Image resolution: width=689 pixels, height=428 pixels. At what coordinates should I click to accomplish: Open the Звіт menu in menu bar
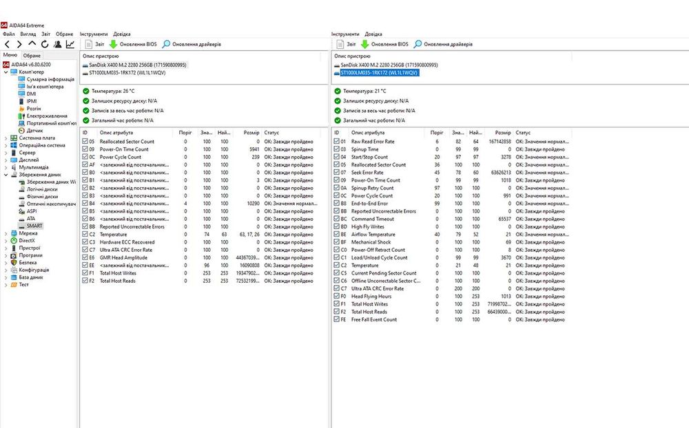[45, 34]
